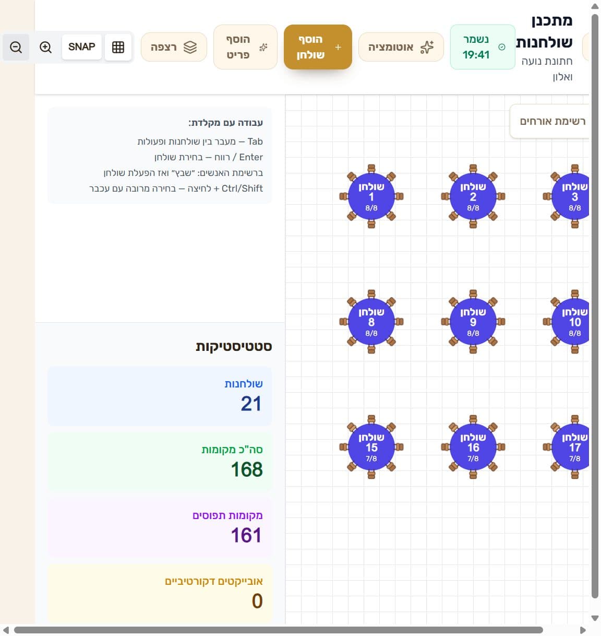Select table שולחן 2 on the canvas
The height and width of the screenshot is (636, 601).
(x=473, y=196)
